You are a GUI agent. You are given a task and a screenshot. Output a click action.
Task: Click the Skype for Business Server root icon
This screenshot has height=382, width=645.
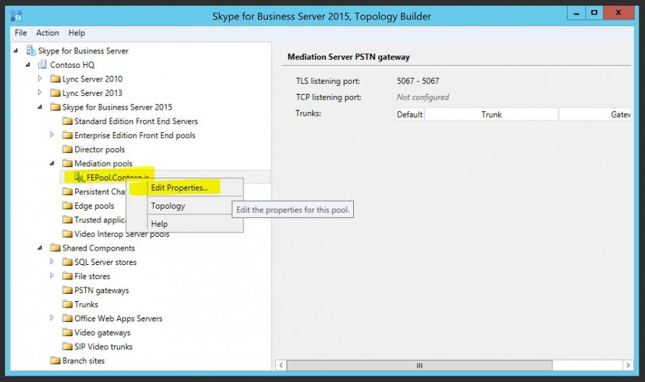pos(31,51)
